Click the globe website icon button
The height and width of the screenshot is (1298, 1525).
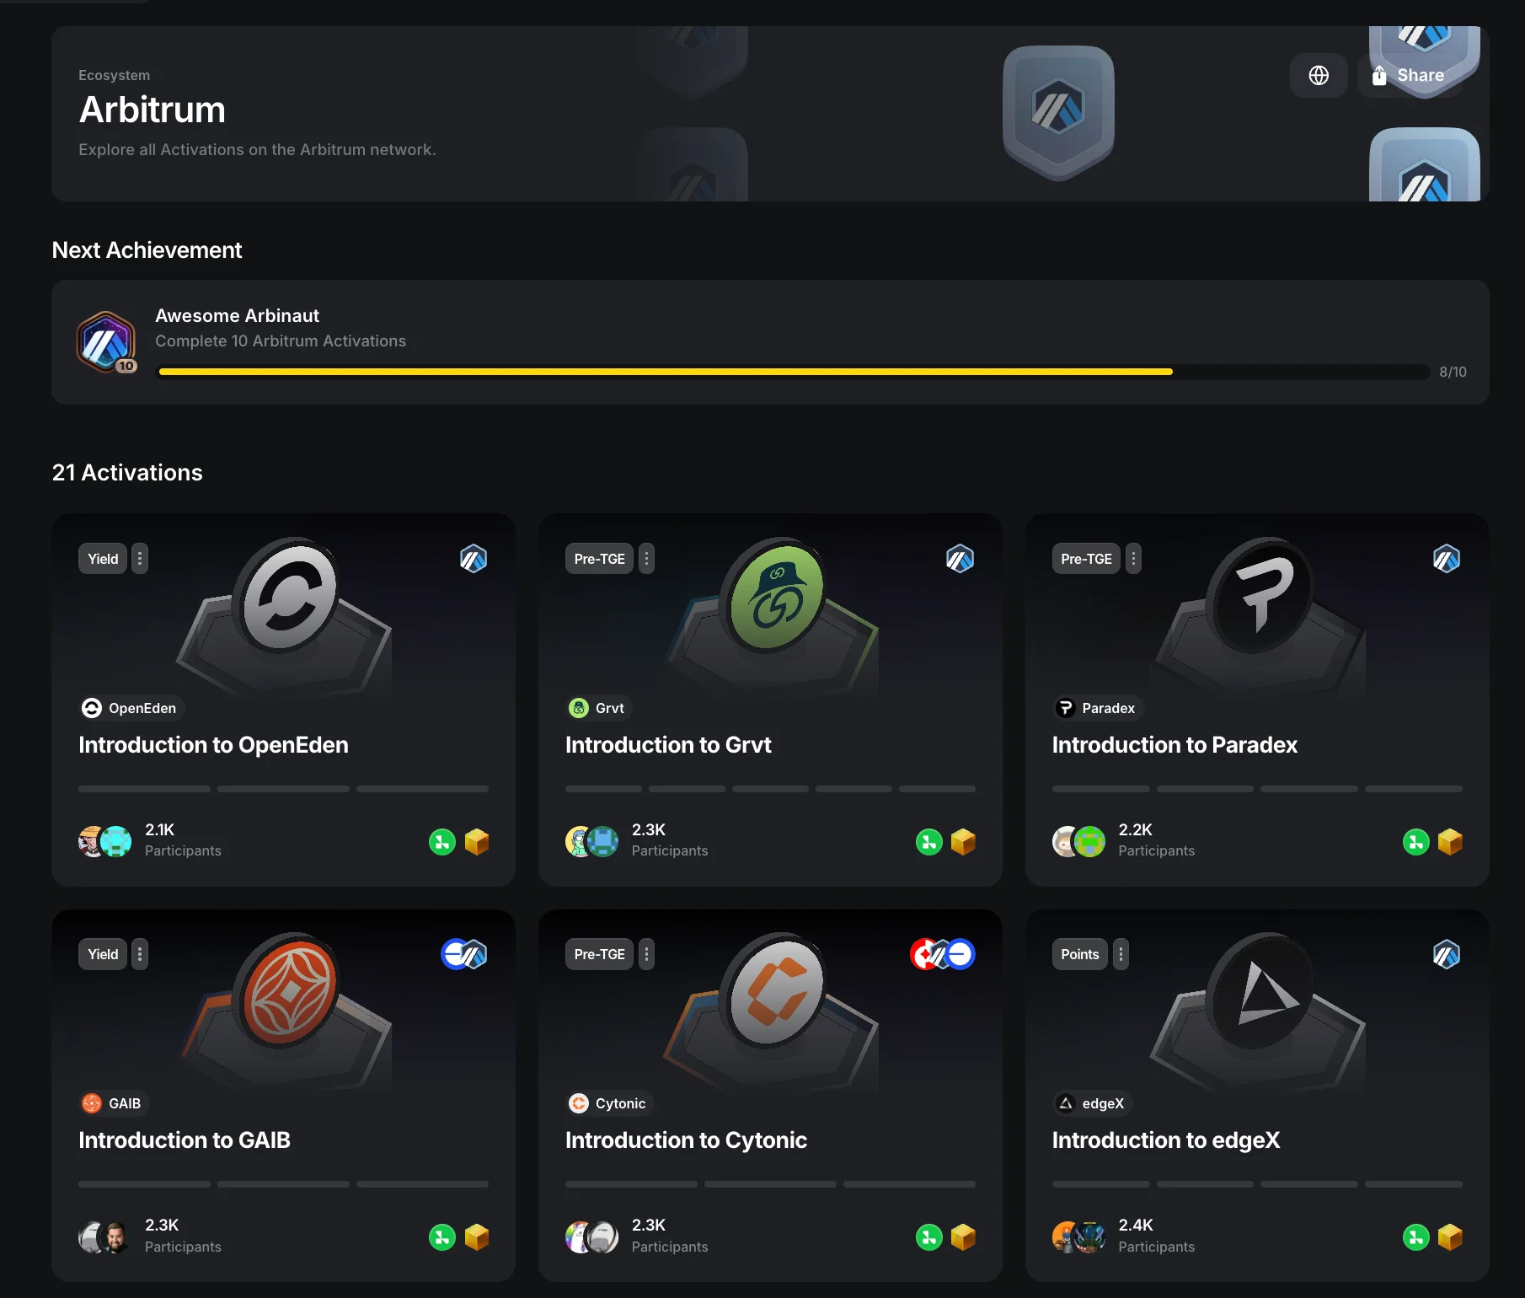click(x=1319, y=76)
